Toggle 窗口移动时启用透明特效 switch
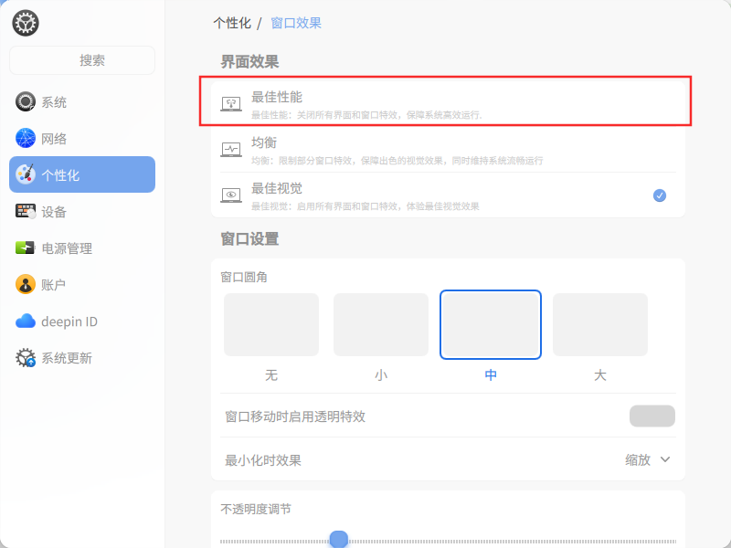The image size is (731, 548). [x=652, y=416]
